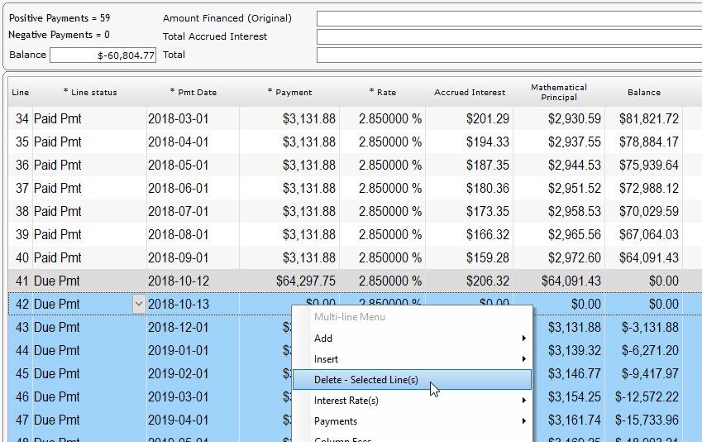Select balance $72,988.12 cell
The image size is (702, 442).
tap(643, 188)
